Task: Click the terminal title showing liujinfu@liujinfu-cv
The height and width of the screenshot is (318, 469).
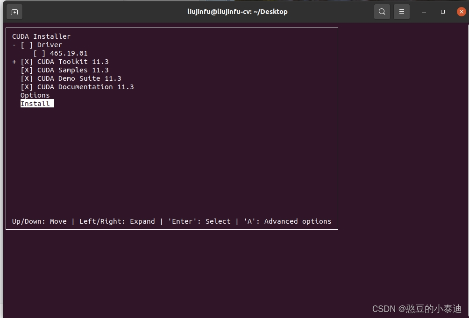Action: 237,11
